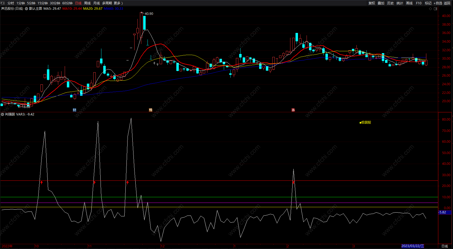This screenshot has height=249, width=453.
Task: Open 判强弱 sub-indicator dropdown
Action: tap(2, 114)
